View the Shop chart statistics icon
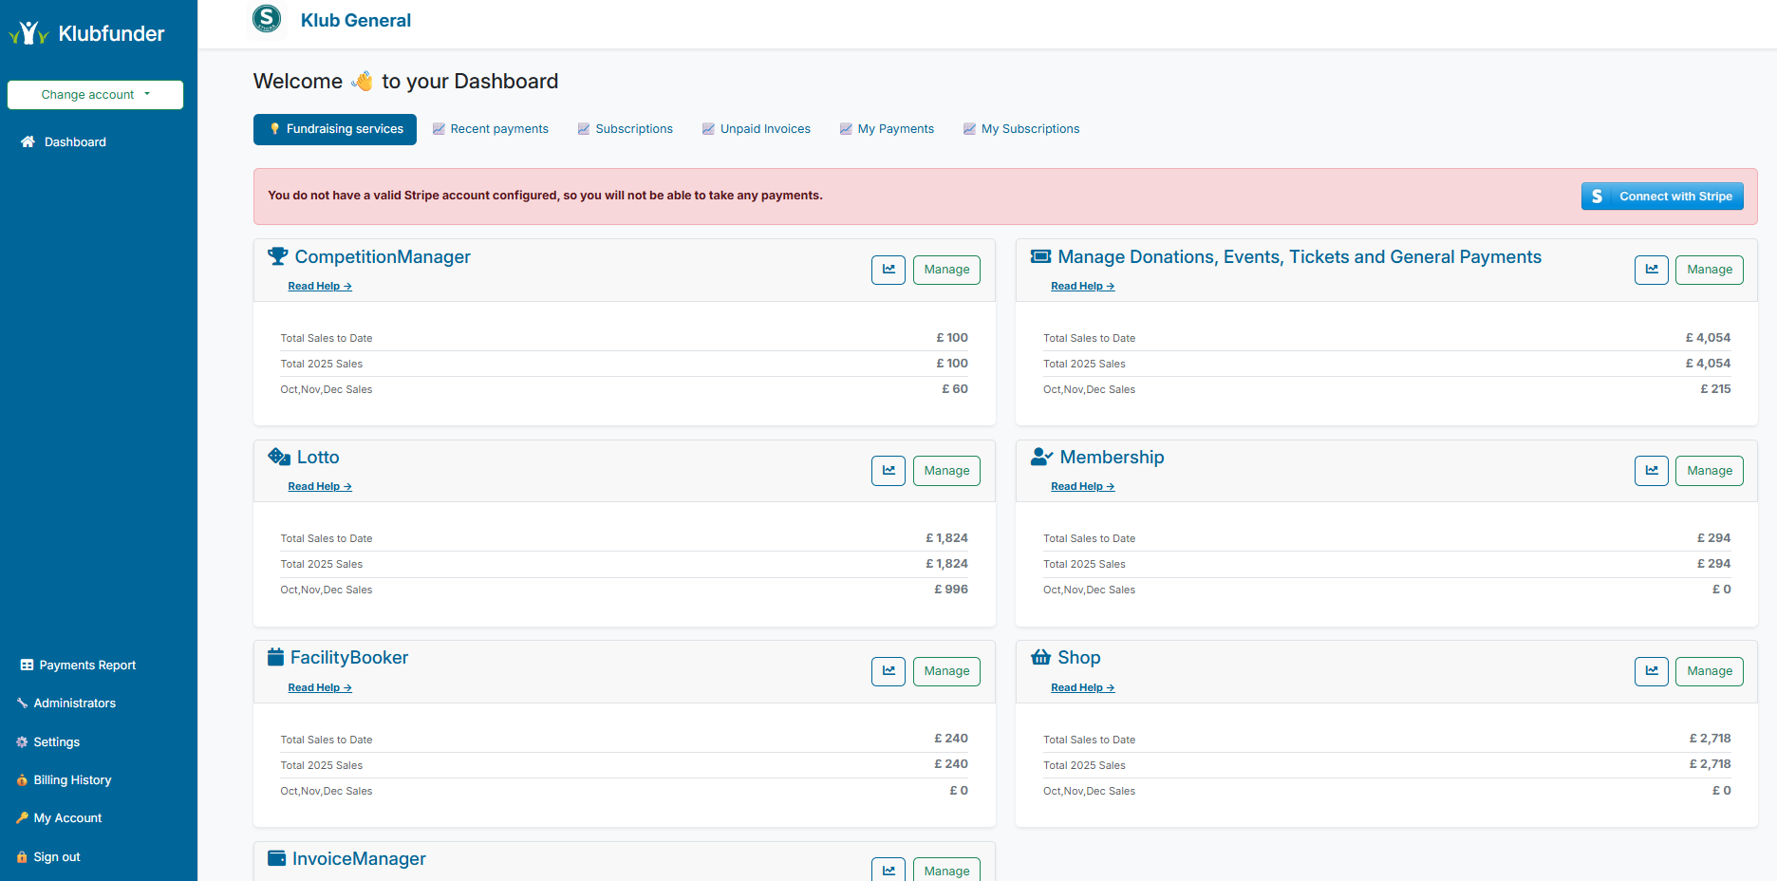The height and width of the screenshot is (881, 1777). point(1651,671)
